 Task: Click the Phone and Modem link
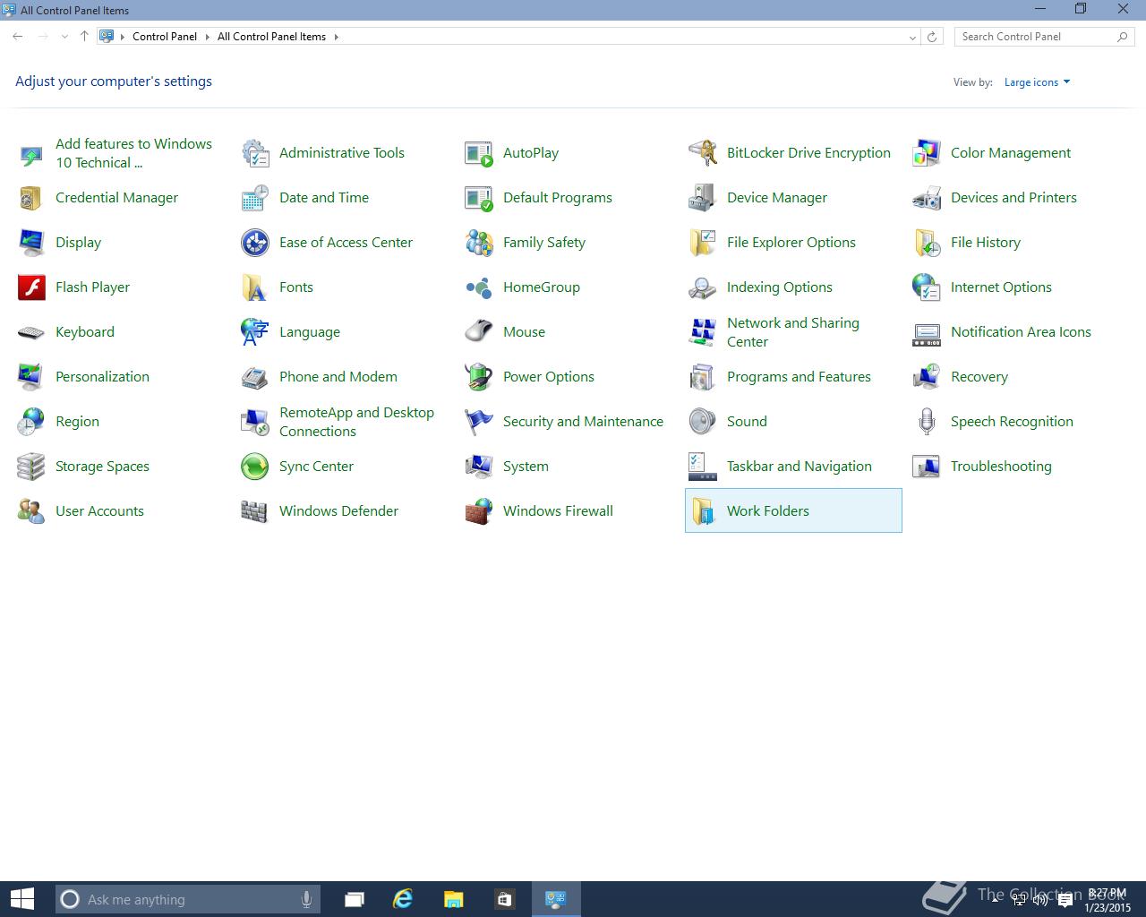point(338,377)
